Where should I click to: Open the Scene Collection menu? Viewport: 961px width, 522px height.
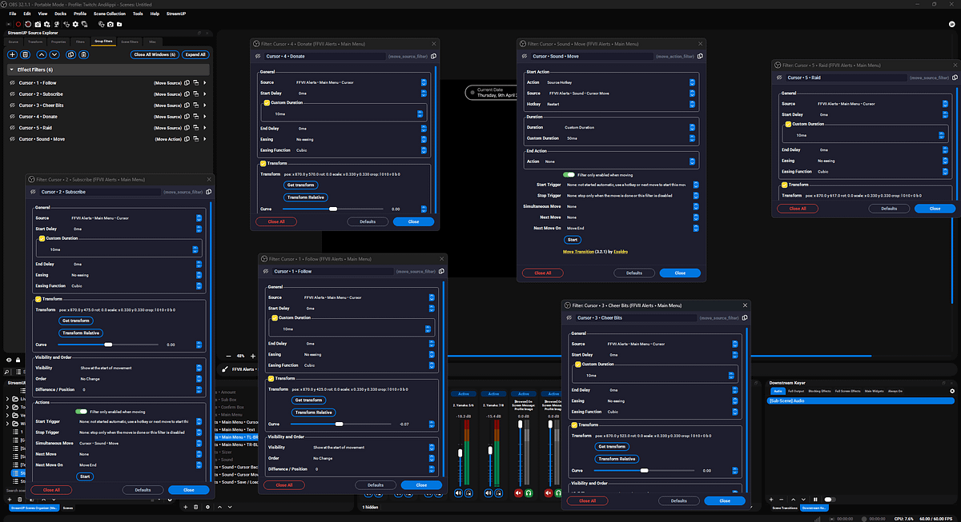click(110, 14)
